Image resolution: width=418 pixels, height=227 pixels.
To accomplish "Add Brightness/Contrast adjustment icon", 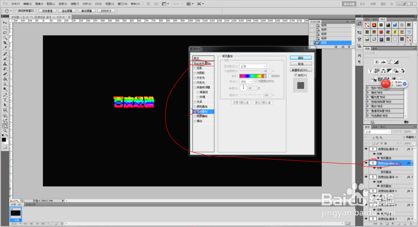I will pos(377,62).
